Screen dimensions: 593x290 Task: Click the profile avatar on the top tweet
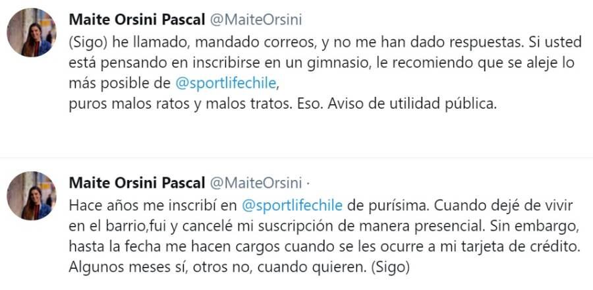point(31,33)
